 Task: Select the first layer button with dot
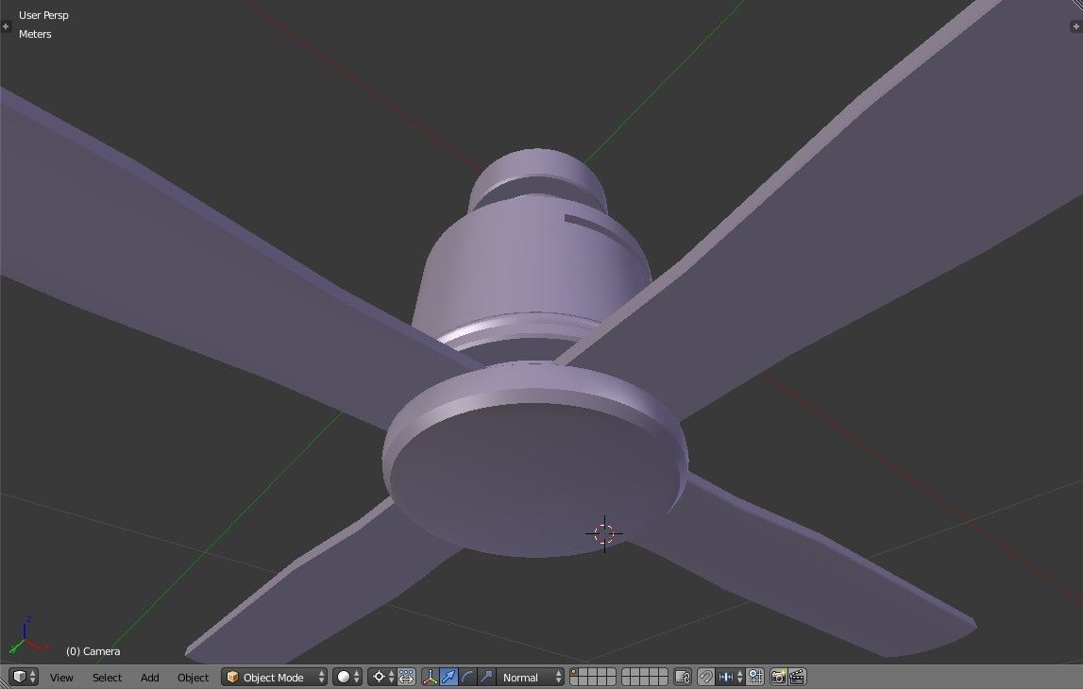pos(574,672)
